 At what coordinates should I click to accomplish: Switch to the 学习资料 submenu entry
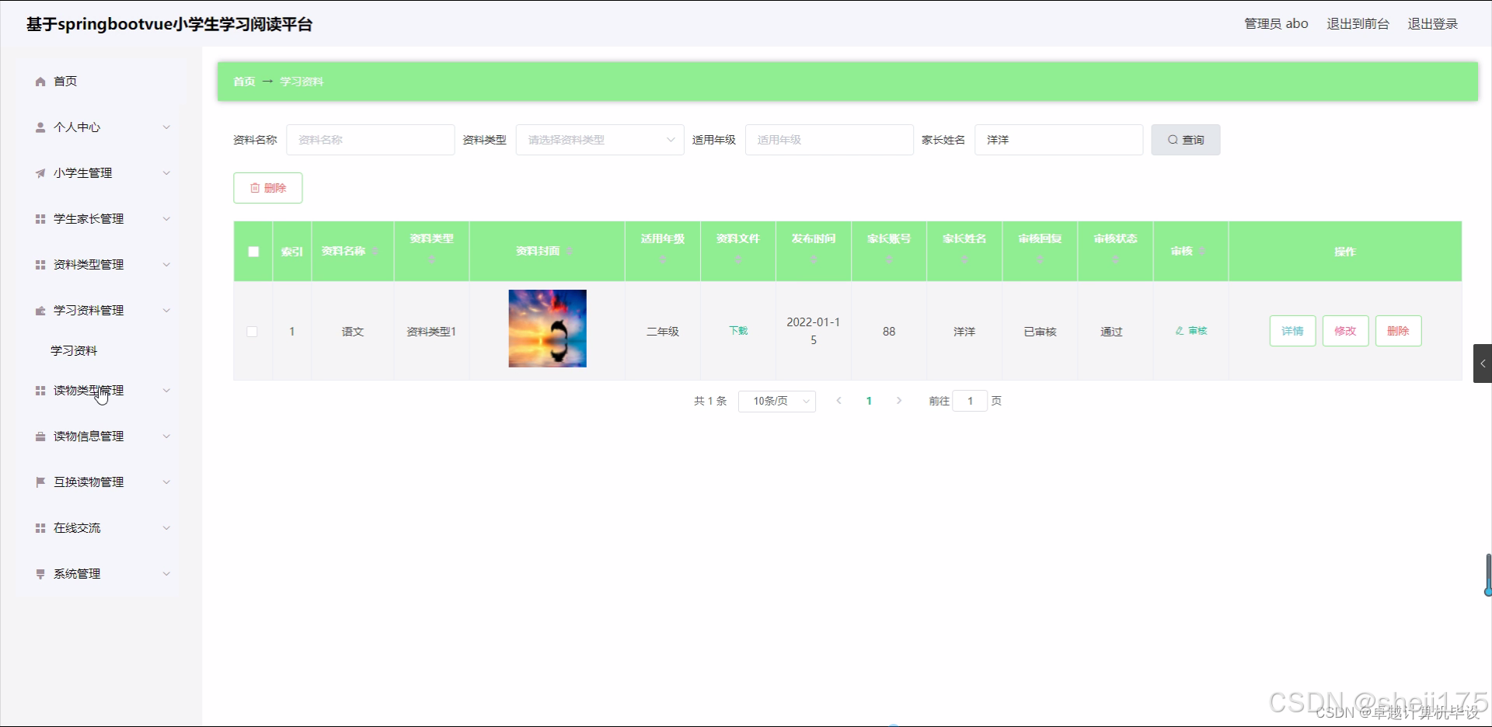tap(74, 350)
